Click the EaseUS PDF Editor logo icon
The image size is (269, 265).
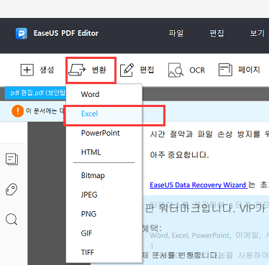pyautogui.click(x=22, y=33)
